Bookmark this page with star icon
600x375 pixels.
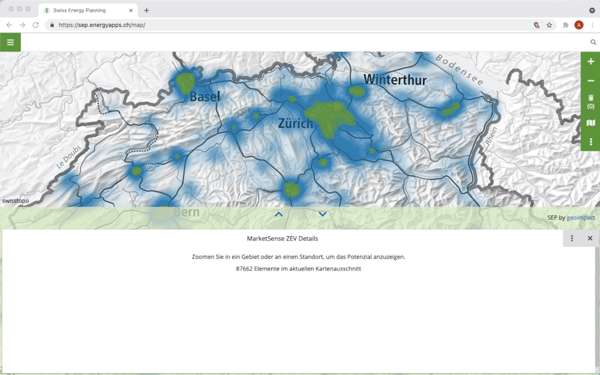pyautogui.click(x=549, y=25)
